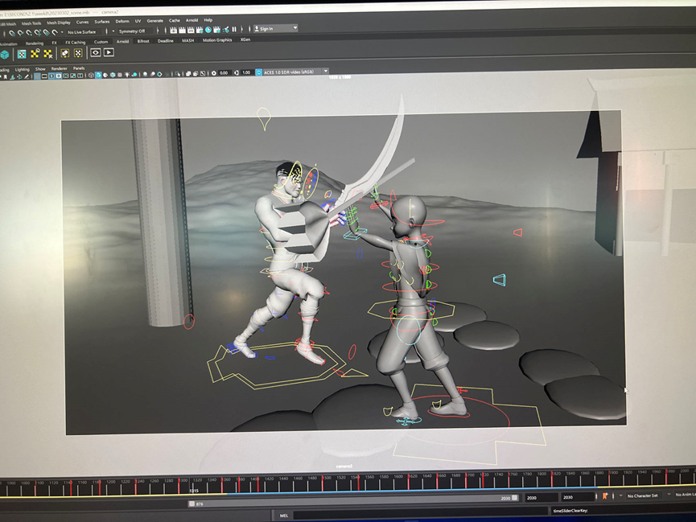This screenshot has height=522, width=696.
Task: Open the panel Renderer menu
Action: 59,68
